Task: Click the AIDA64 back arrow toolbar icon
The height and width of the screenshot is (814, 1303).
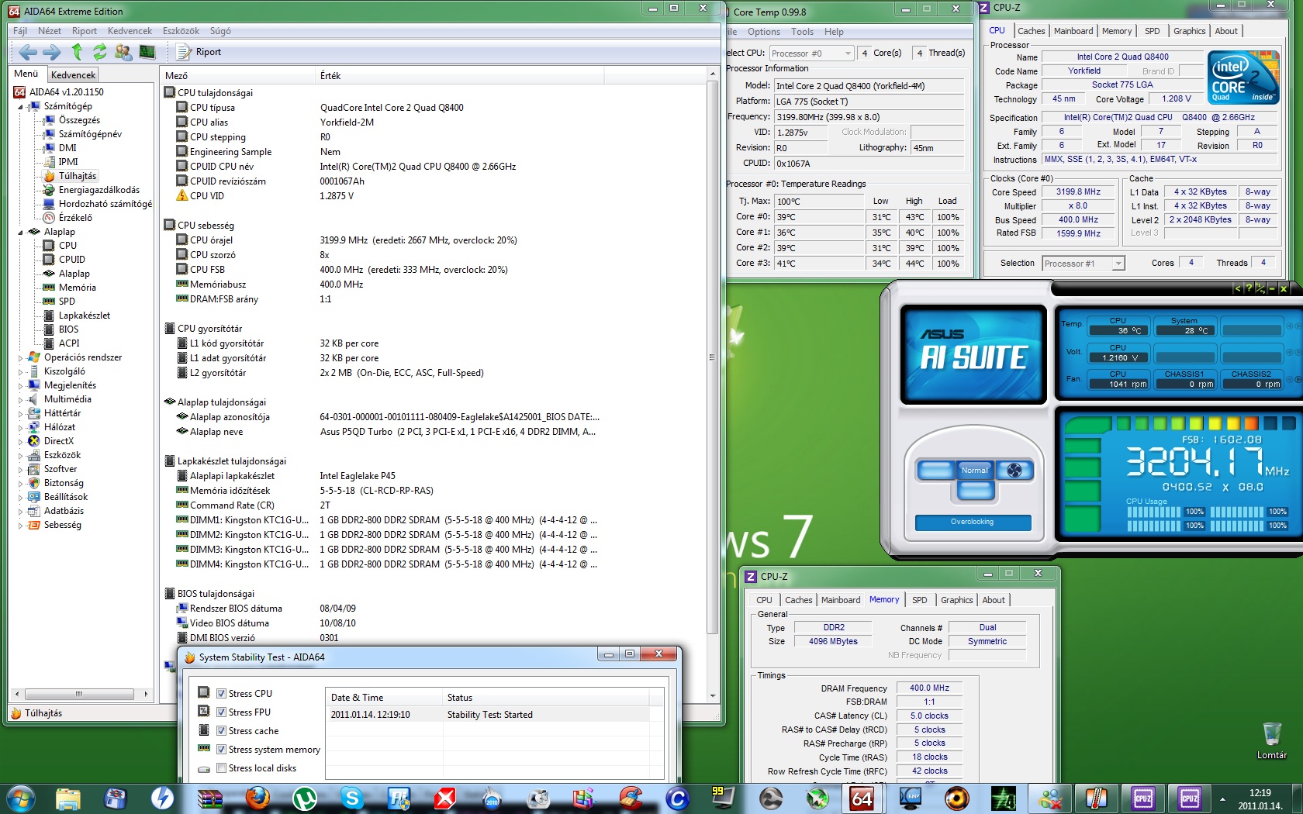Action: 28,52
